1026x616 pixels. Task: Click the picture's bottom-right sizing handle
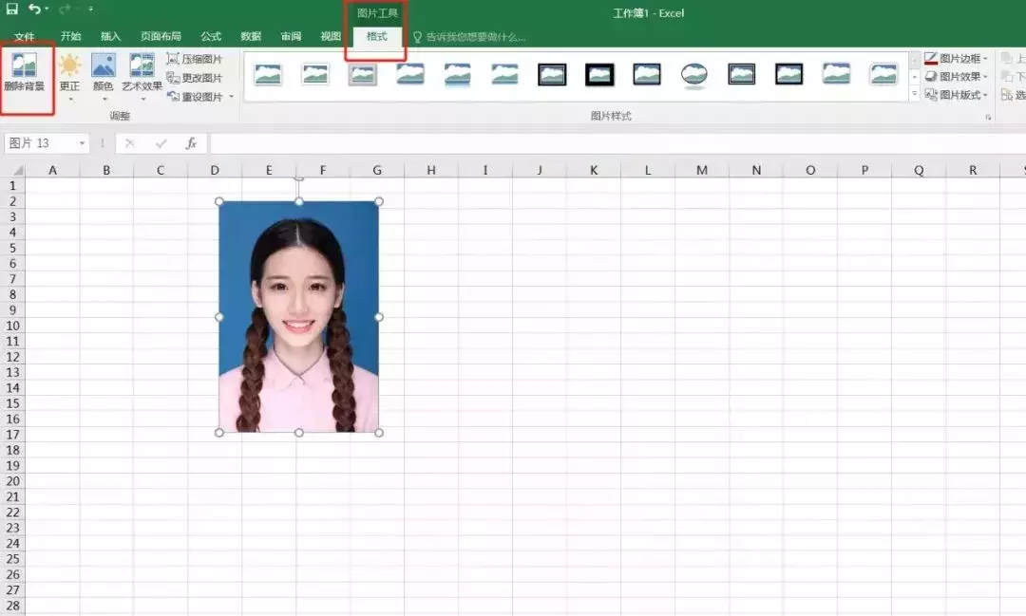379,432
